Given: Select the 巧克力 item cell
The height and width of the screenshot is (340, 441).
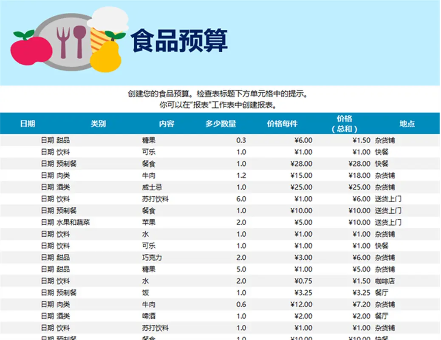Looking at the screenshot, I should tap(152, 258).
